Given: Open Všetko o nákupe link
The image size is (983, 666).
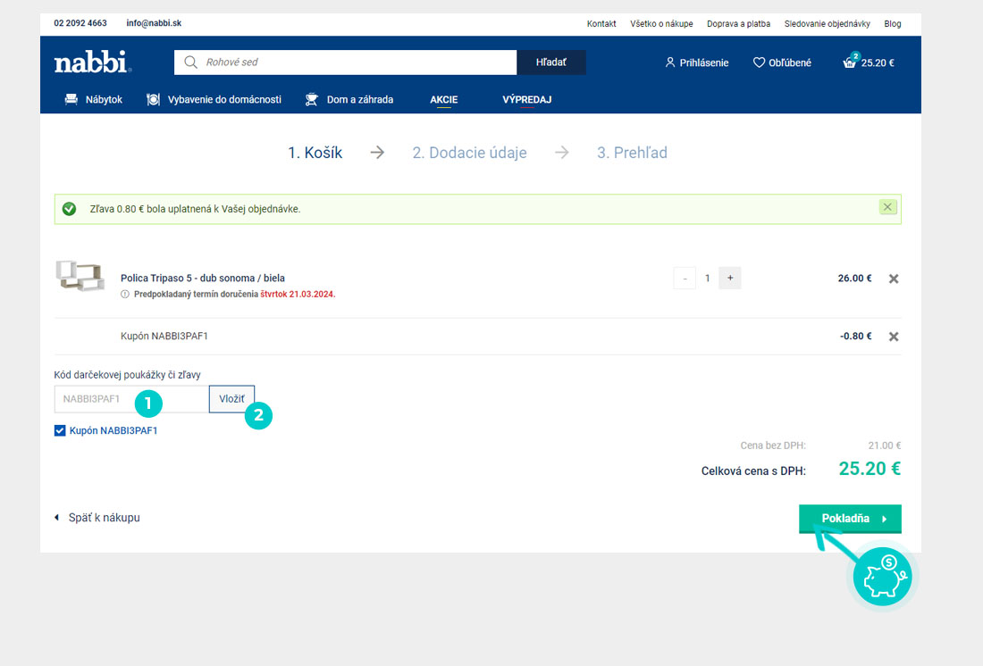Looking at the screenshot, I should point(661,24).
